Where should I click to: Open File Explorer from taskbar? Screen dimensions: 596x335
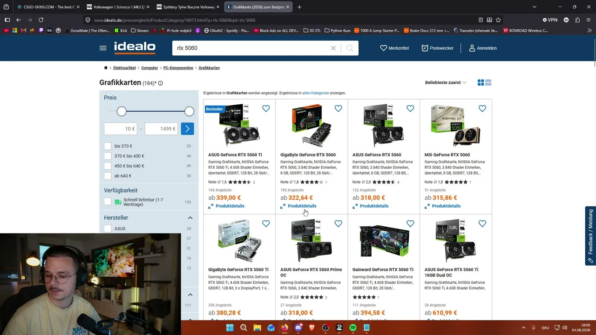257,328
